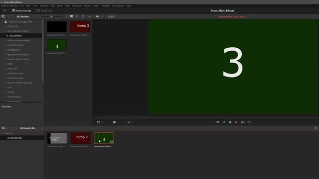Open the viewer Fit zoom dropdown

click(x=100, y=16)
